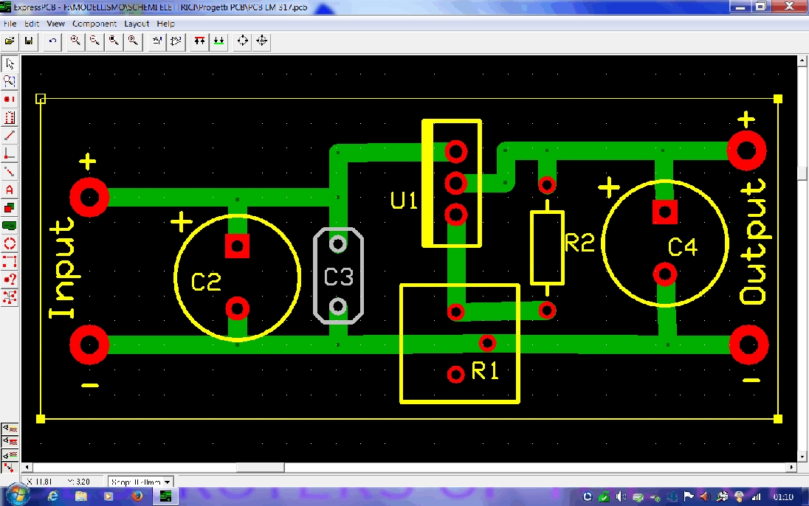Image resolution: width=809 pixels, height=506 pixels.
Task: Open the Component menu
Action: (94, 24)
